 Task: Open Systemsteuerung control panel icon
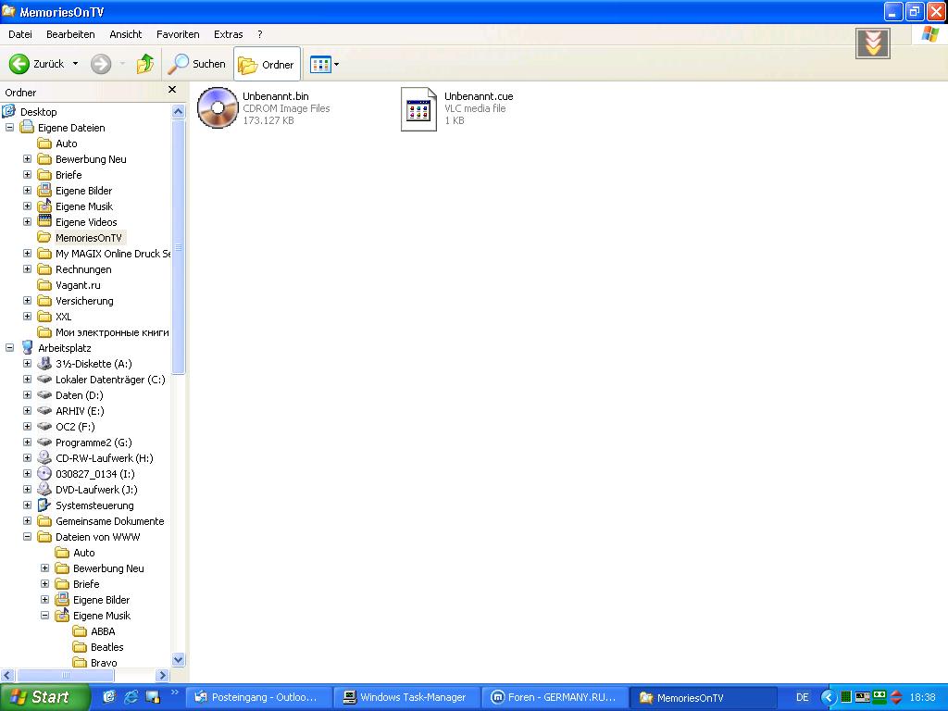pyautogui.click(x=44, y=505)
